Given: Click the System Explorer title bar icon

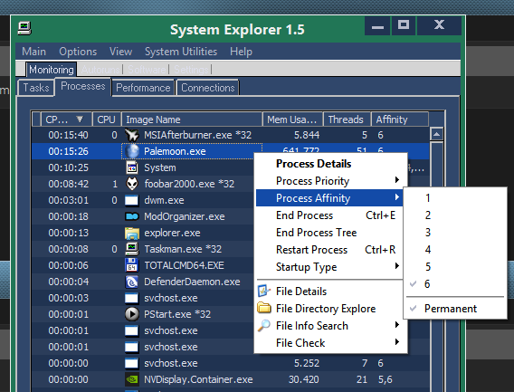Looking at the screenshot, I should coord(24,28).
